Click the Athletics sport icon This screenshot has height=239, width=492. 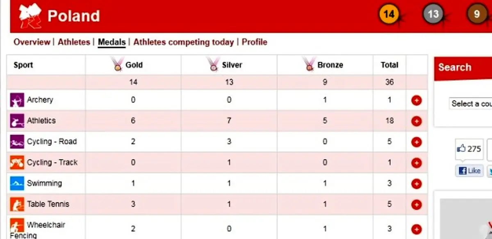pyautogui.click(x=17, y=121)
